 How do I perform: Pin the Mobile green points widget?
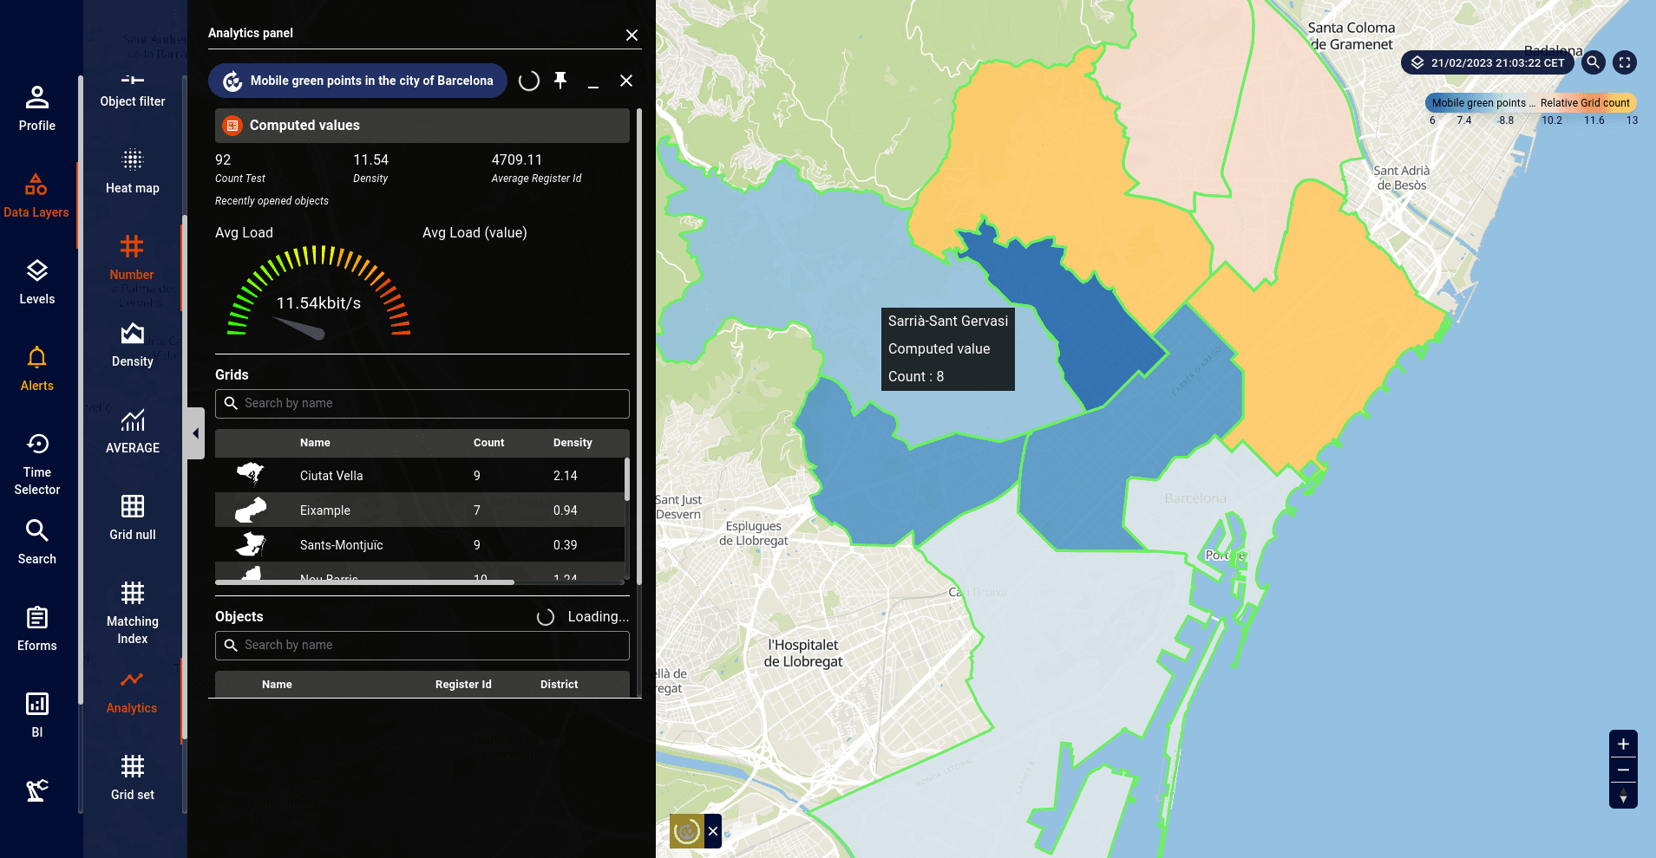(560, 81)
